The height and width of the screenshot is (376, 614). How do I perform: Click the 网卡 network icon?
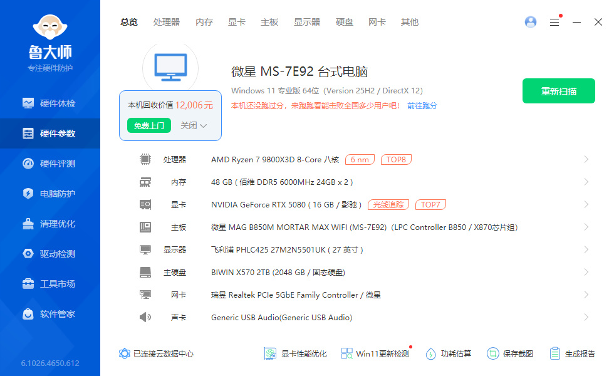pyautogui.click(x=145, y=295)
